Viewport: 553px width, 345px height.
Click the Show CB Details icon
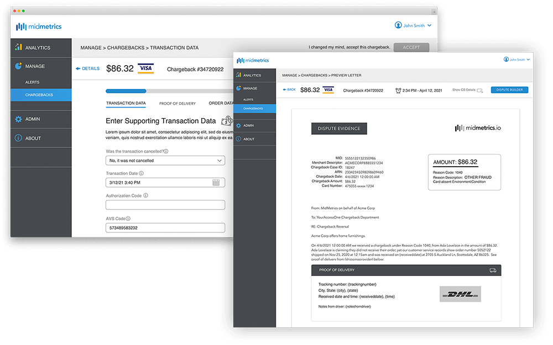[x=479, y=91]
